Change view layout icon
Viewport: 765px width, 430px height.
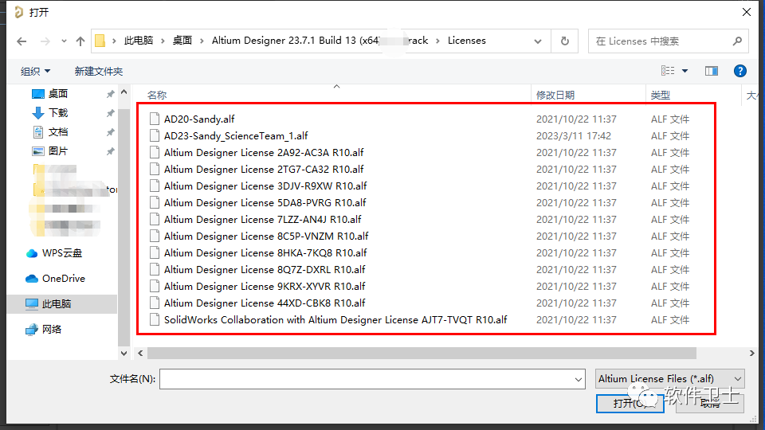click(x=668, y=71)
